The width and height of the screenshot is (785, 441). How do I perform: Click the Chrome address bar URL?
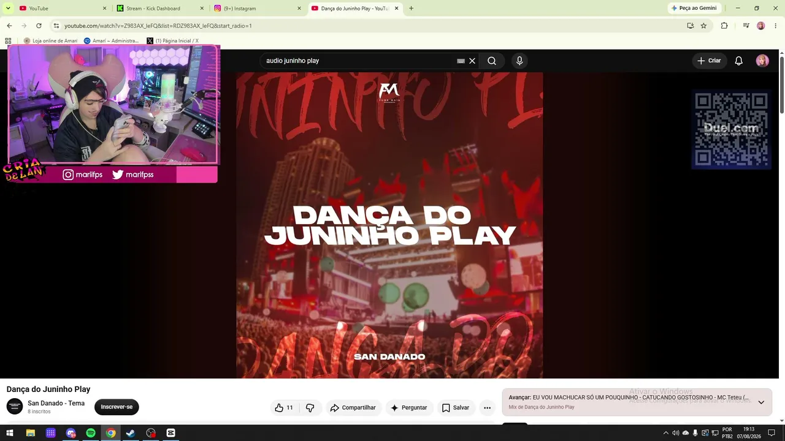(x=158, y=26)
